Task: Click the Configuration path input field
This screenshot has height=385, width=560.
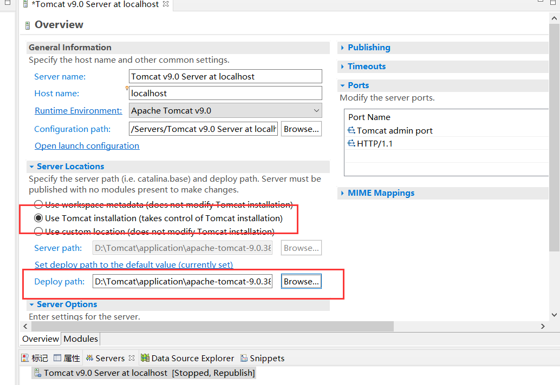Action: point(203,129)
